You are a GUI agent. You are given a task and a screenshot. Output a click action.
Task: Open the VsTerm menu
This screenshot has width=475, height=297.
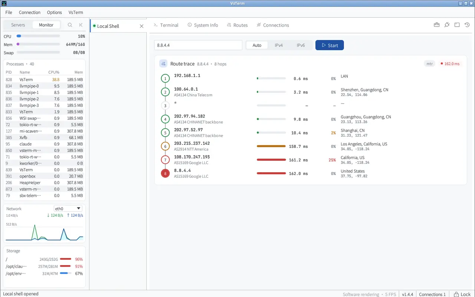[76, 12]
